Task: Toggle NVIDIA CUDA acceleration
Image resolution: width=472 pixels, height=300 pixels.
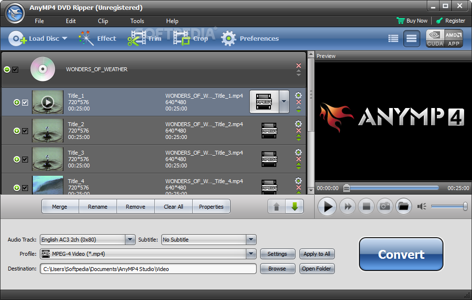Action: (x=435, y=38)
